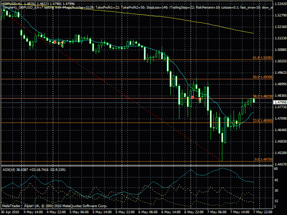Click price axis value 1.45200
Image resolution: width=287 pixels, height=215 pixels.
pos(281,153)
